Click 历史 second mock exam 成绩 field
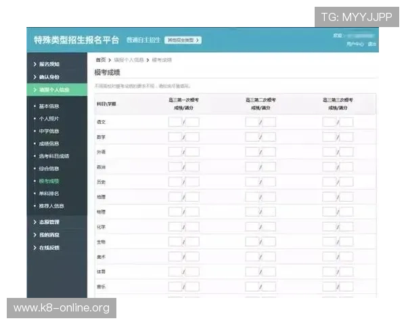The image size is (406, 325). tap(252, 182)
